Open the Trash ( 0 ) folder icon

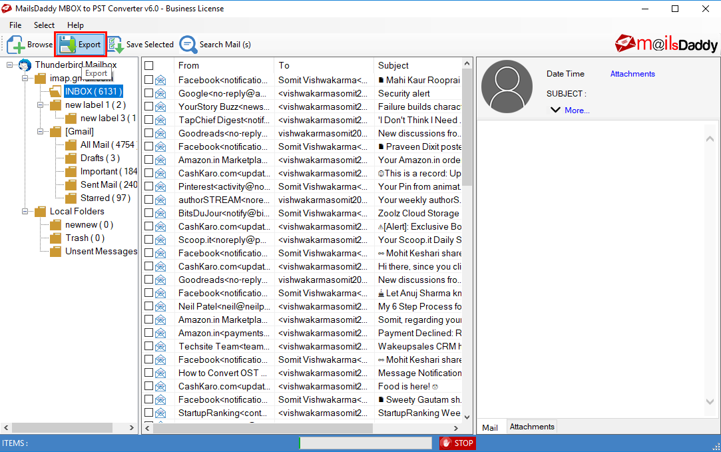pyautogui.click(x=56, y=238)
